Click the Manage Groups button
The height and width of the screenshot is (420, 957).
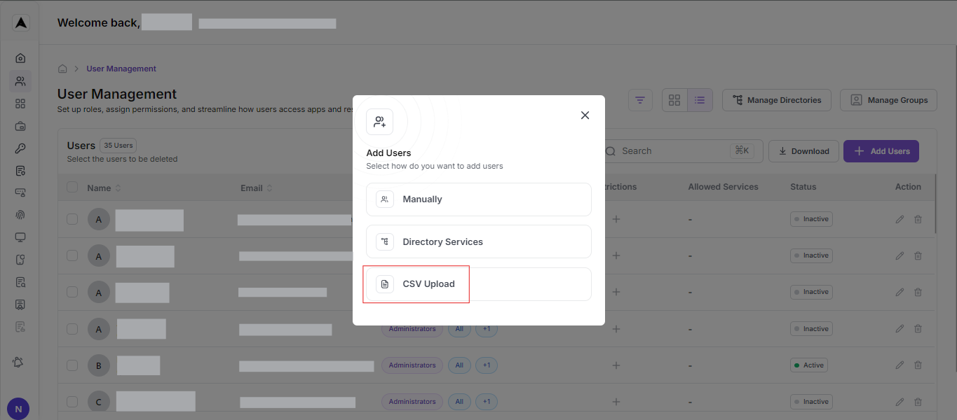(888, 100)
